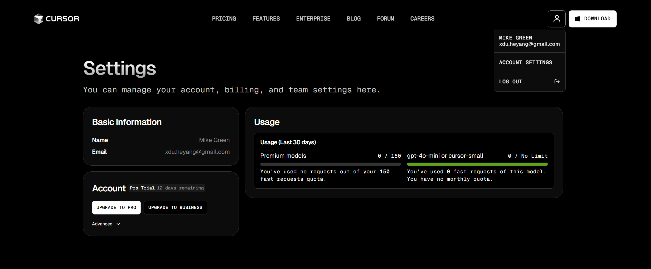
Task: Click the Usage (Last 30 days) label
Action: [x=288, y=142]
